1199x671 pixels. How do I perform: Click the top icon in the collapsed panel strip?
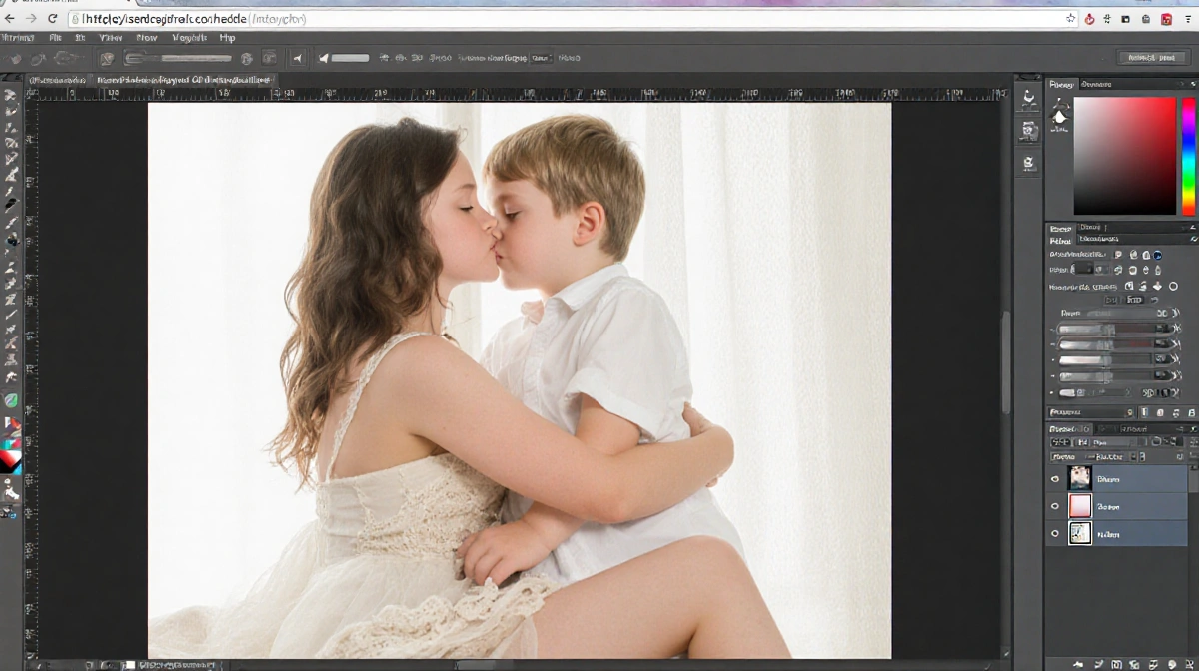[x=1028, y=99]
